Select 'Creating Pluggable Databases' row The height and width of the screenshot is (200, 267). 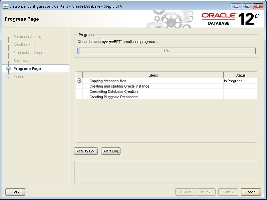pyautogui.click(x=166, y=97)
